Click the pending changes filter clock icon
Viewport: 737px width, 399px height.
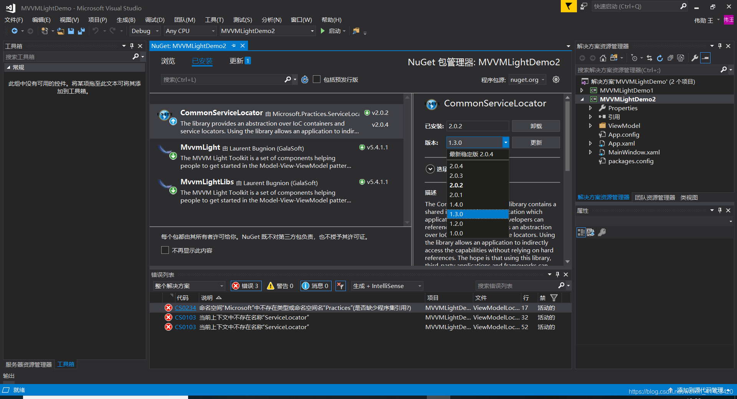(x=634, y=58)
